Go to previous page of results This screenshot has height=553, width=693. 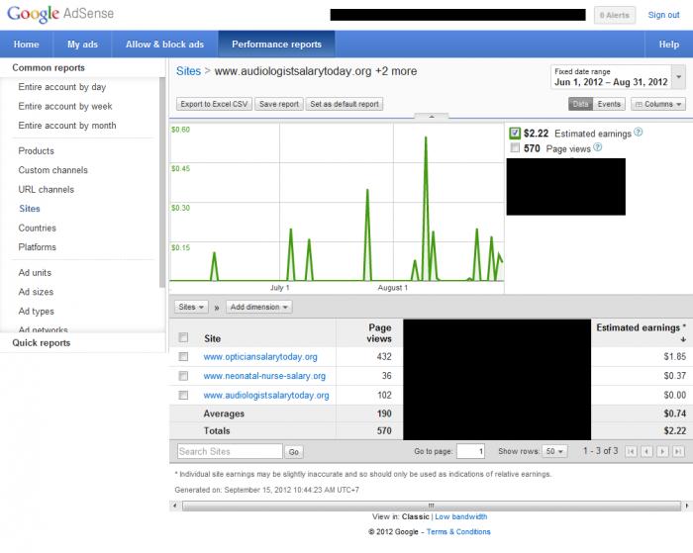(646, 451)
